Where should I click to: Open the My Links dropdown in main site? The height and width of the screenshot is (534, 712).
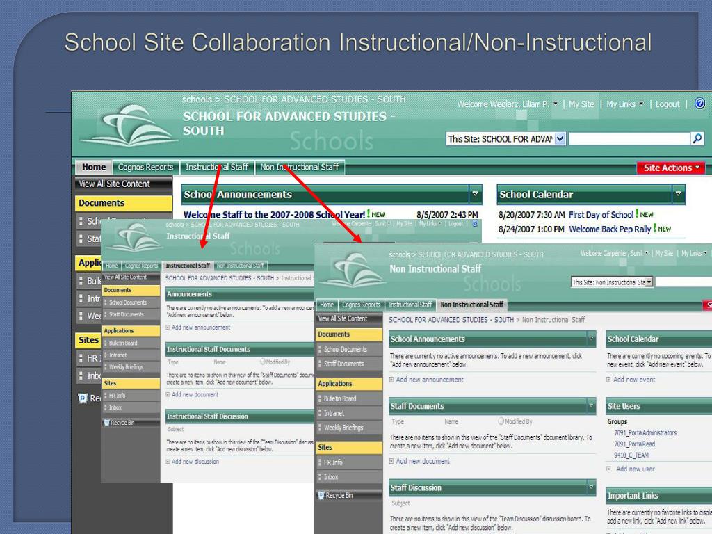[625, 104]
